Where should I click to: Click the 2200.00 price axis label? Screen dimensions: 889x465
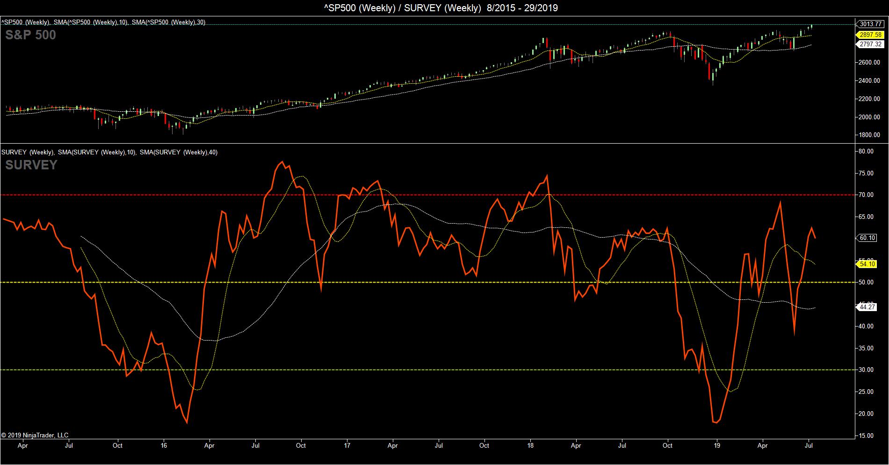pos(870,99)
